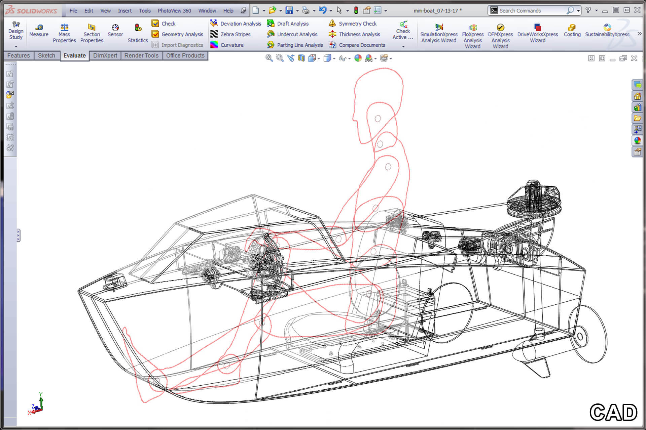Select the Measure tool
Viewport: 646px width, 430px height.
click(x=39, y=32)
